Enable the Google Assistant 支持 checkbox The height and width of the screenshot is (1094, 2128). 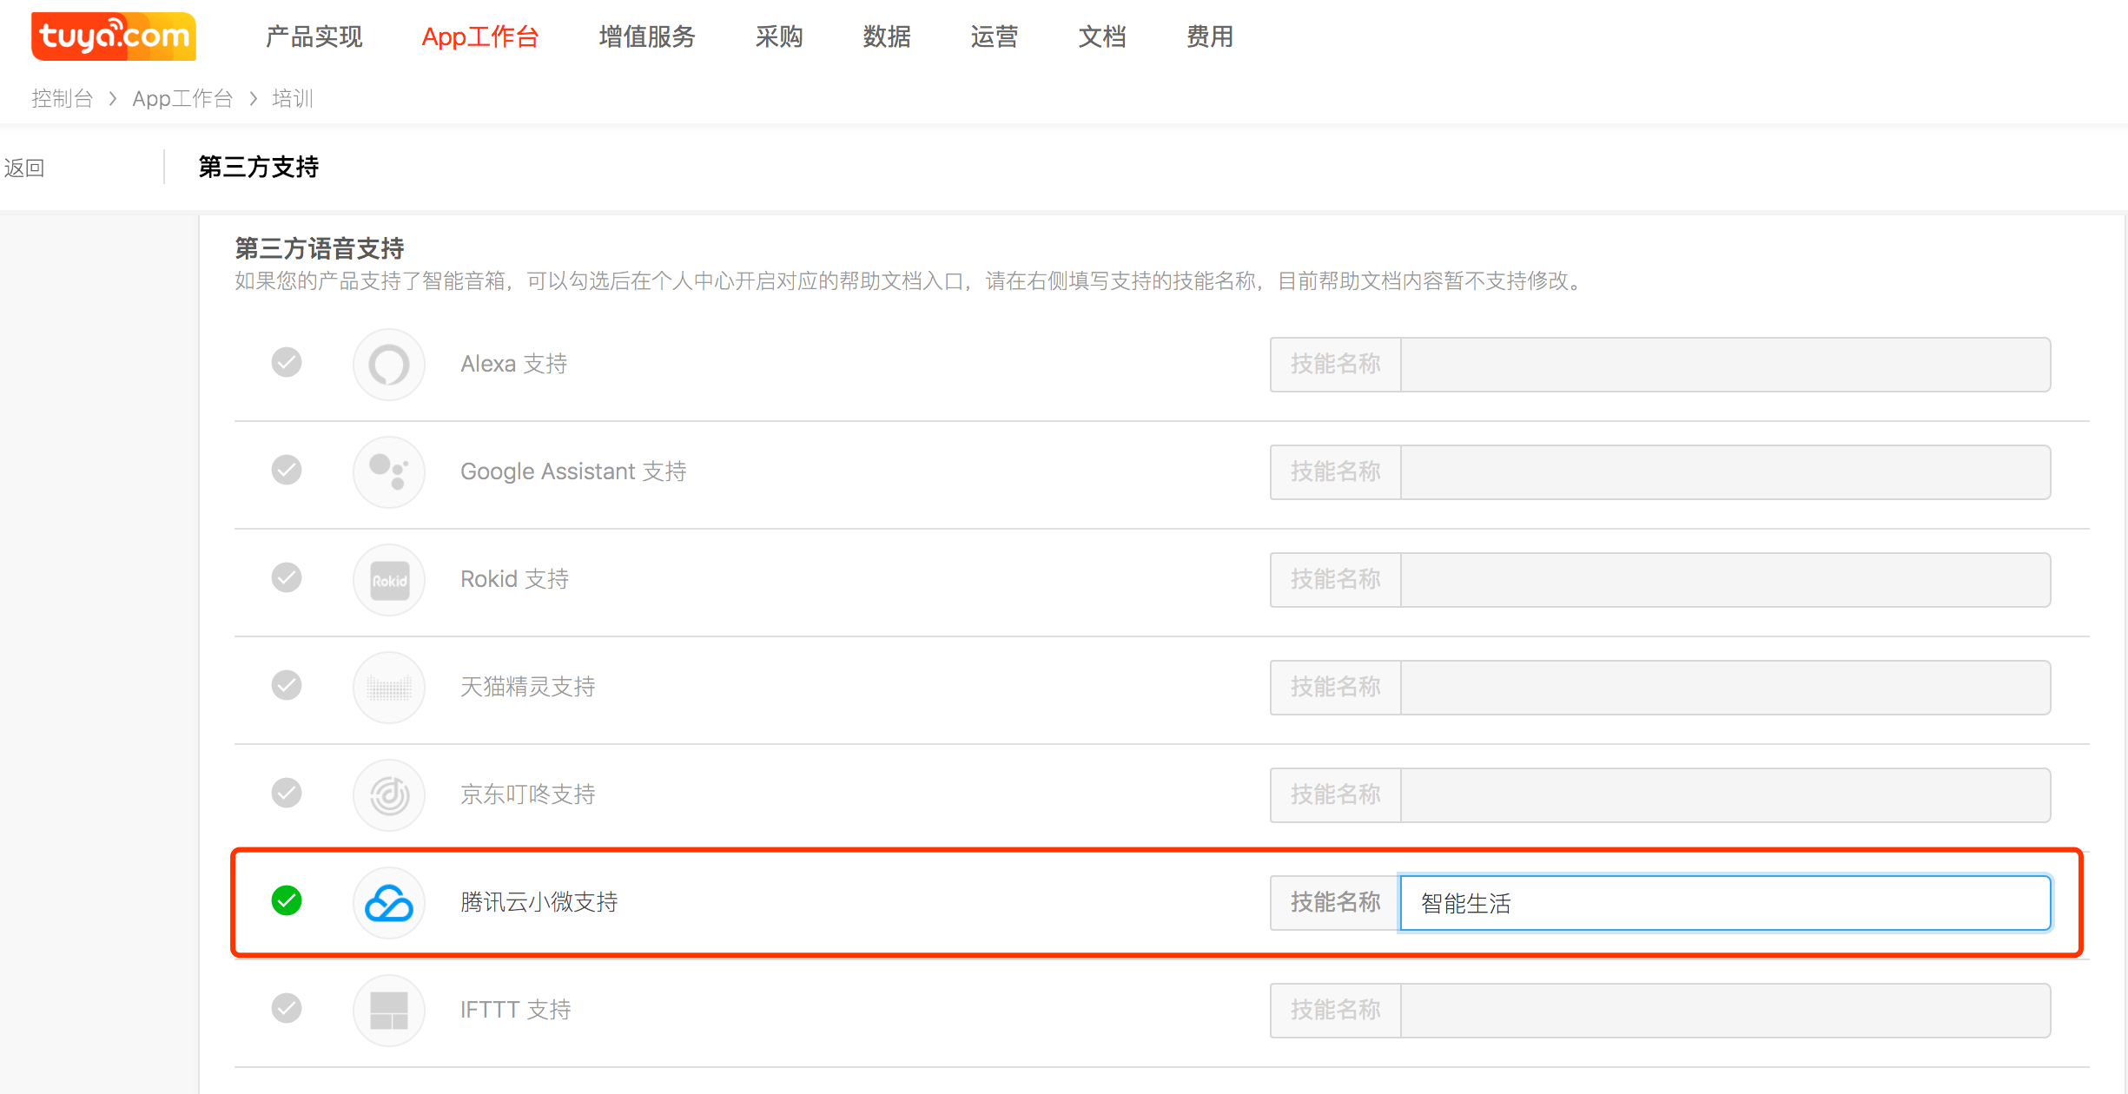pos(287,470)
